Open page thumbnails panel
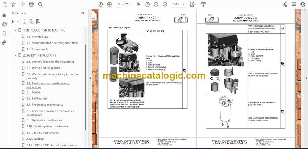Image resolution: width=308 pixels, height=149 pixels. point(4,24)
